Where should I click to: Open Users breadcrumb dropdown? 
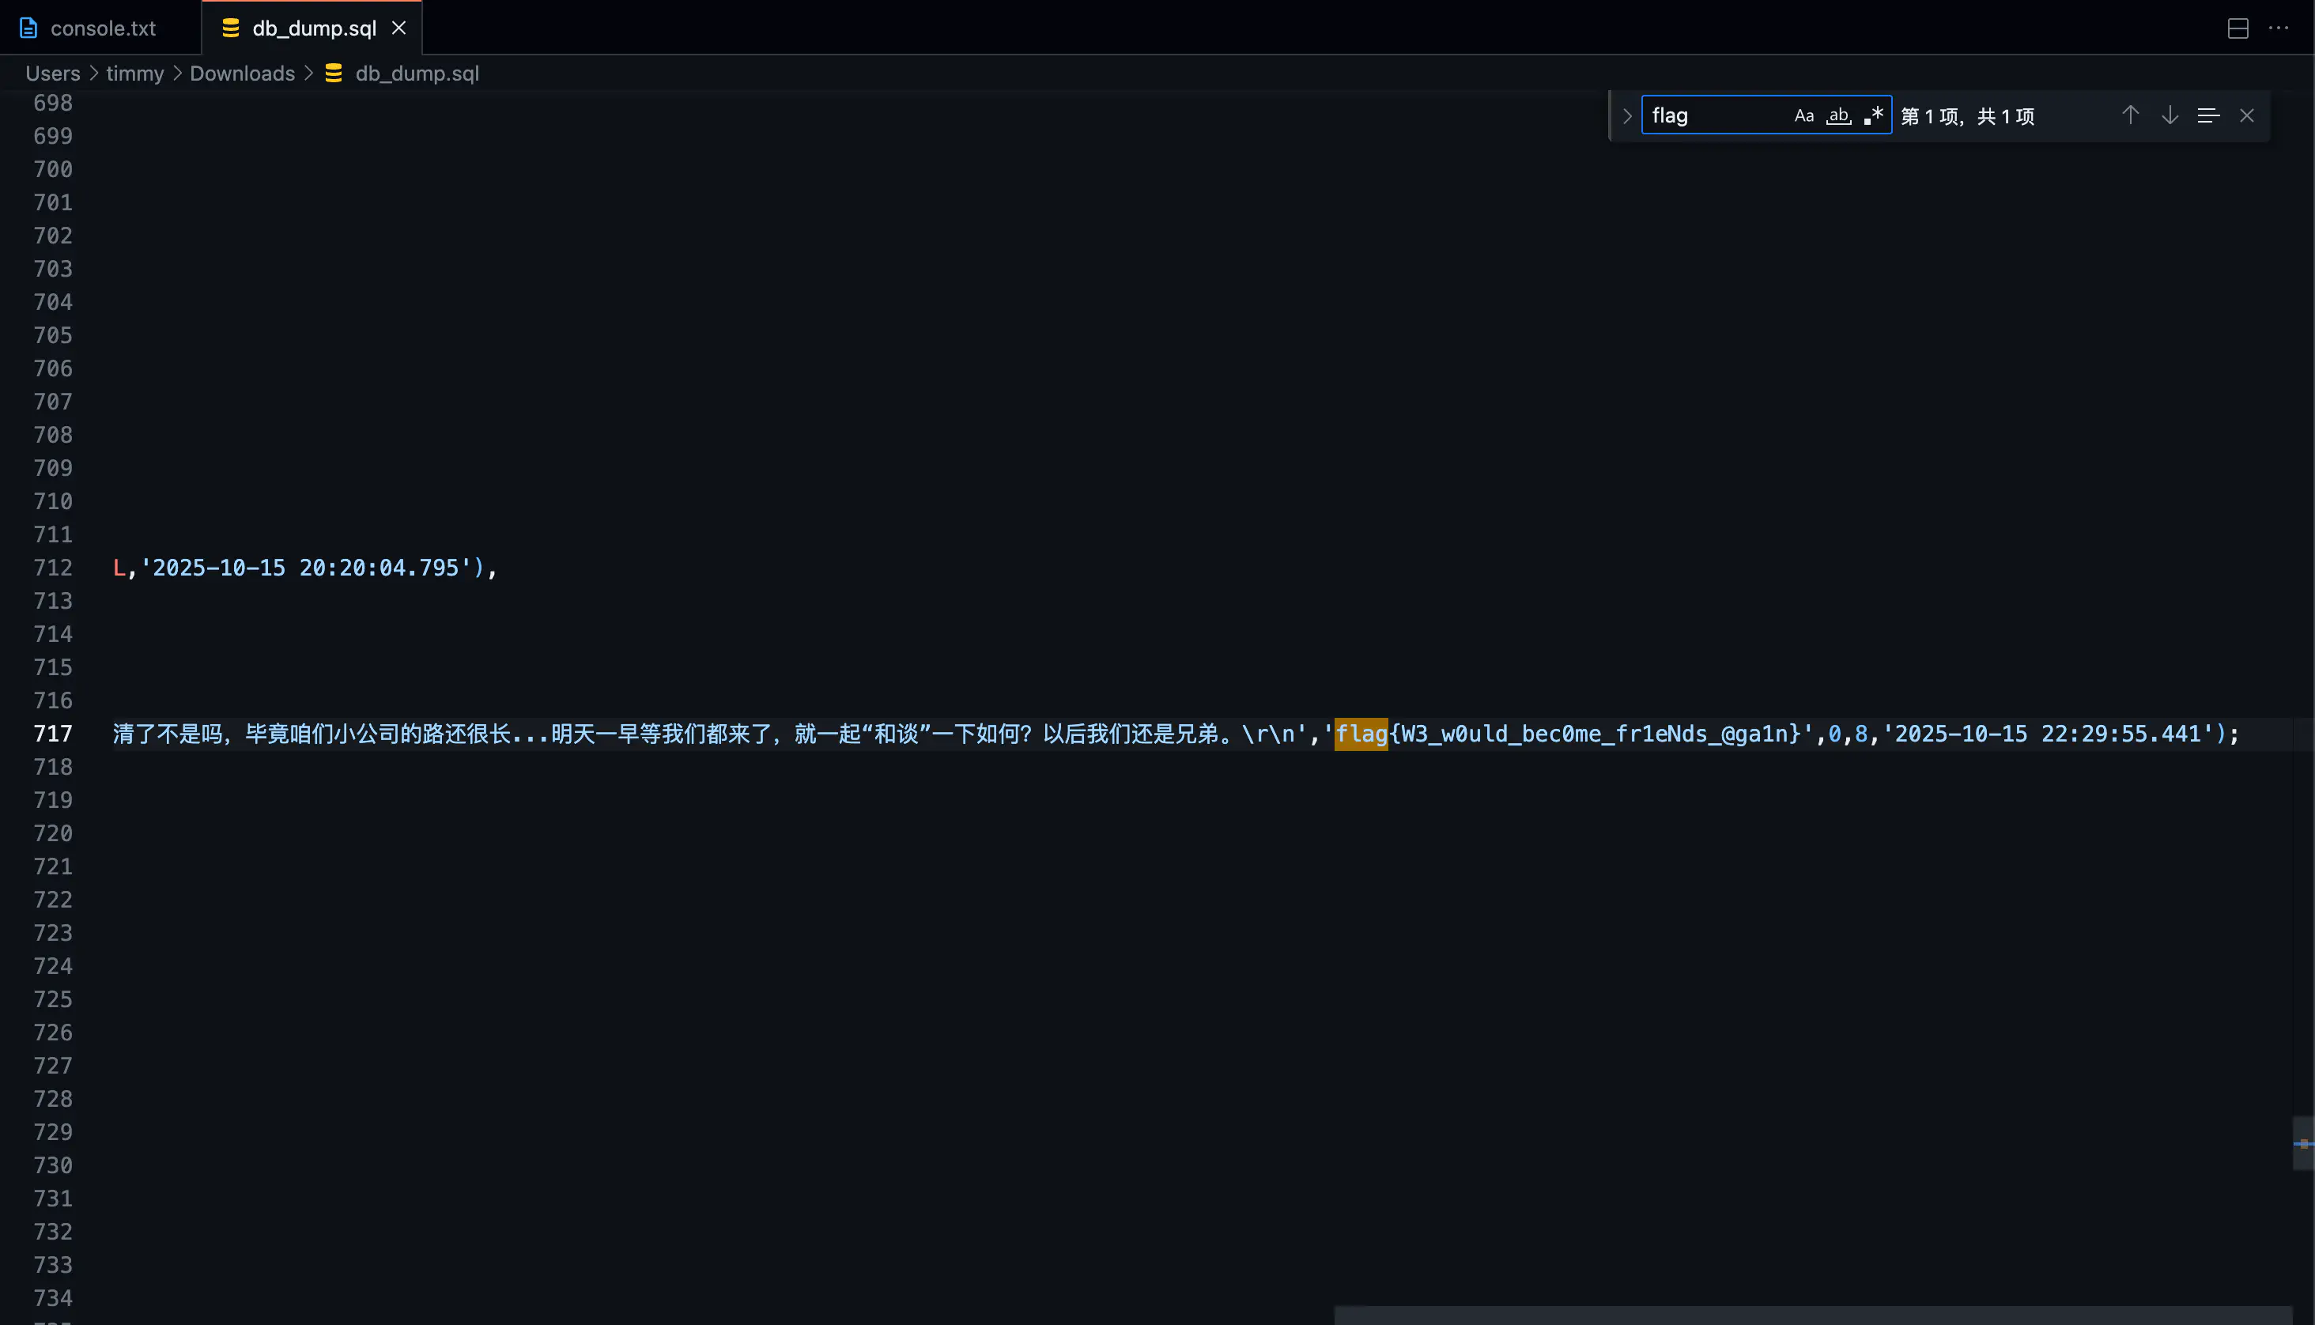point(53,74)
